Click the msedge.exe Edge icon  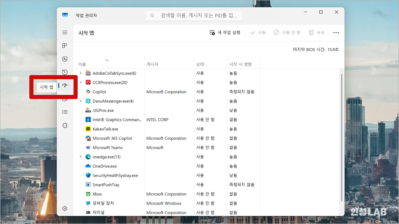88,157
